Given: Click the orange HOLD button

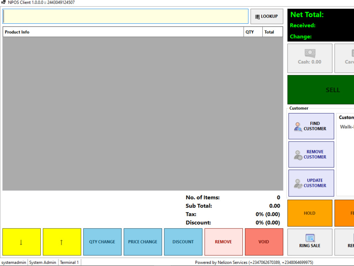Looking at the screenshot, I should (x=310, y=213).
